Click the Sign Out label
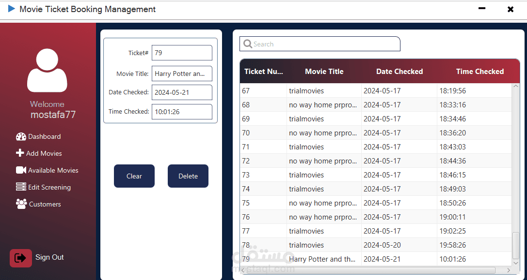This screenshot has height=280, width=527. [x=49, y=257]
